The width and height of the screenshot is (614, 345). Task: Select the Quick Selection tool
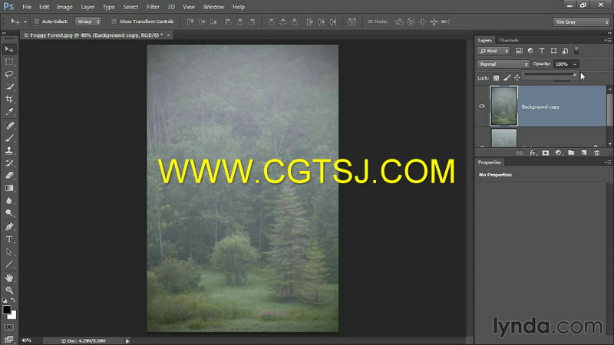pyautogui.click(x=9, y=87)
